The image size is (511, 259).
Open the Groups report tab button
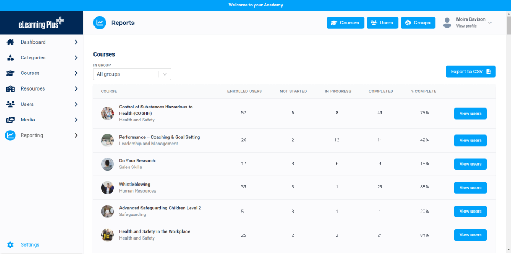tap(418, 23)
